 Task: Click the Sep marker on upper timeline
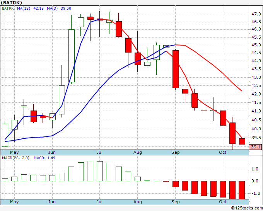176,152
